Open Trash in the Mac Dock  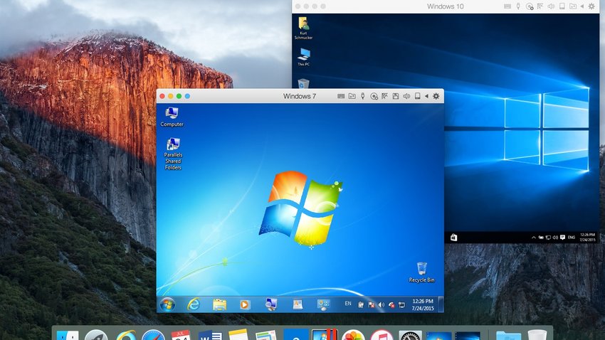(x=537, y=335)
